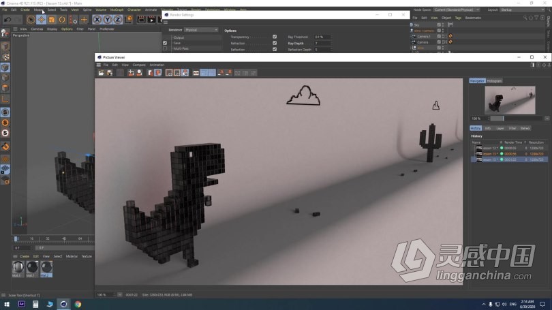
Task: Open file icon in Picture Viewer toolbar
Action: tap(101, 73)
